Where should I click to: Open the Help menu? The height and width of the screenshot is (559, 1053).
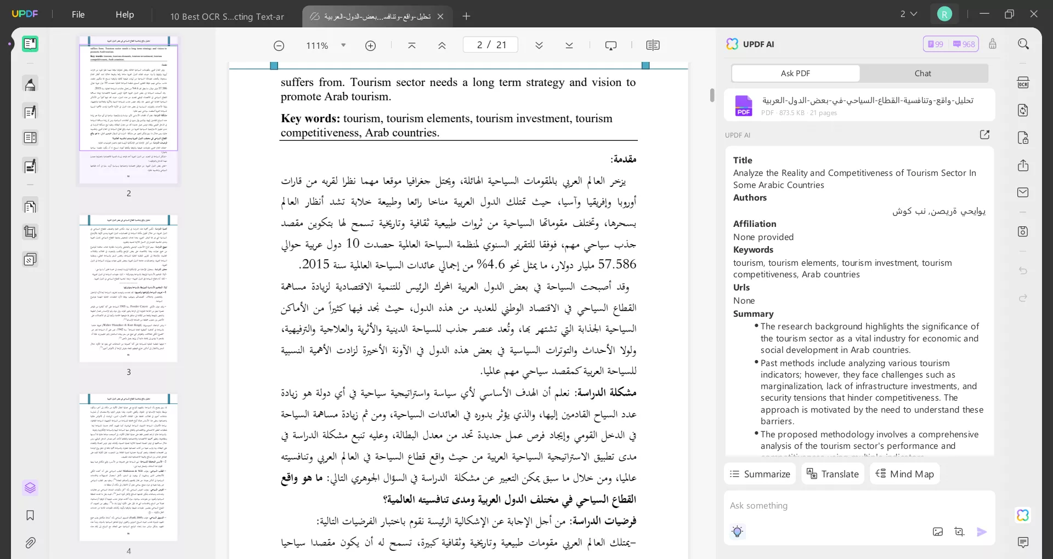click(124, 15)
